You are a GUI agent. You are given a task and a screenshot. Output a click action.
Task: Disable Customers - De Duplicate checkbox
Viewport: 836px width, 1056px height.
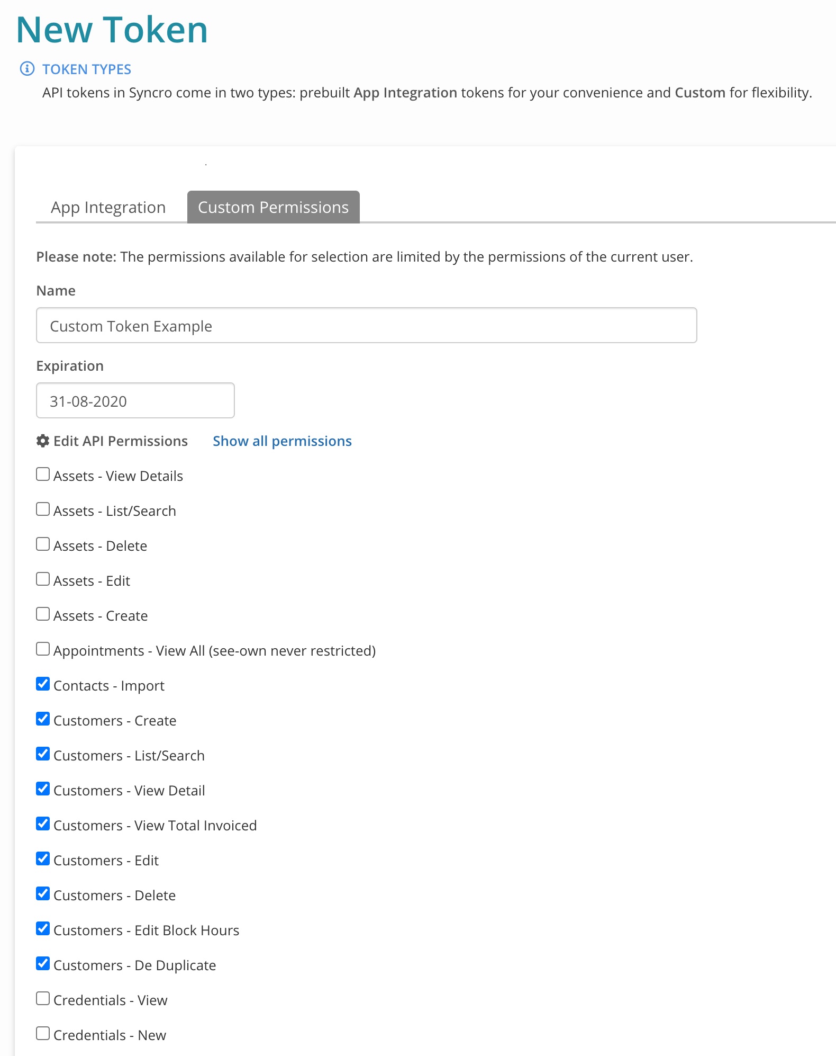tap(43, 963)
